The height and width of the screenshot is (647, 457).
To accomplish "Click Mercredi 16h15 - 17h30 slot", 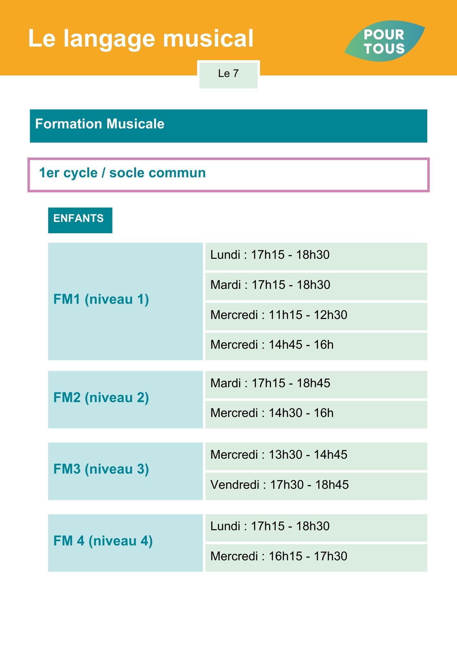I will [316, 558].
